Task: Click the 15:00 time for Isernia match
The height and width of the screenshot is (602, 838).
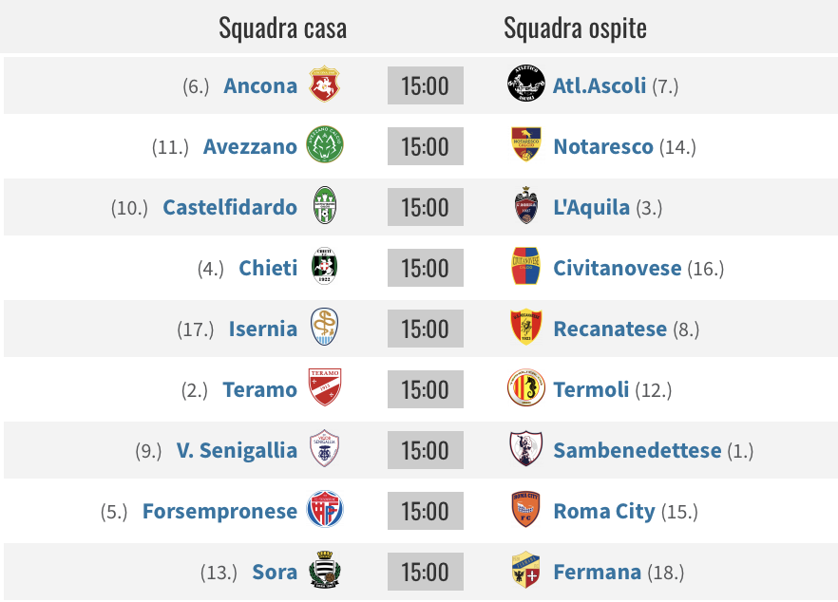Action: coord(426,329)
